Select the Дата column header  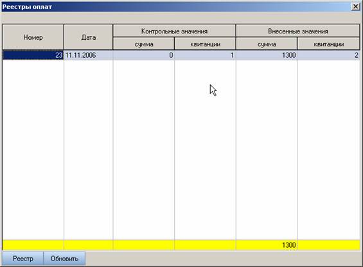coord(89,37)
